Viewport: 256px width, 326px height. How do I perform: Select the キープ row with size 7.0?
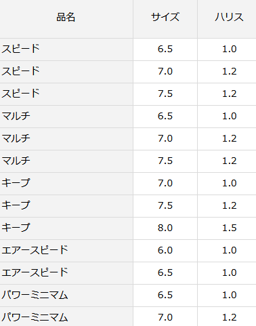pos(128,184)
